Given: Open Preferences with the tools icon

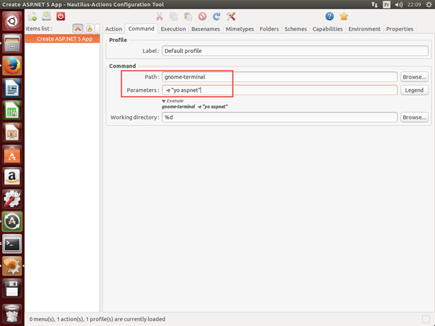Looking at the screenshot, I should [231, 16].
